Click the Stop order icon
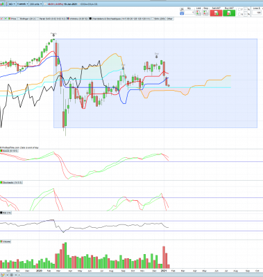The image size is (263, 277). click(205, 13)
